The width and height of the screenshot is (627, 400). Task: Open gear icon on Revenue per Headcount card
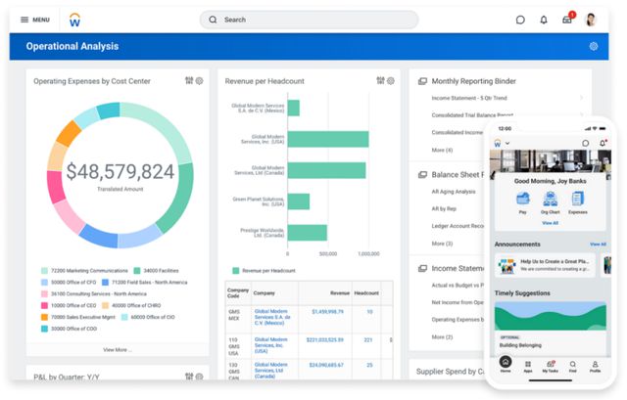391,81
